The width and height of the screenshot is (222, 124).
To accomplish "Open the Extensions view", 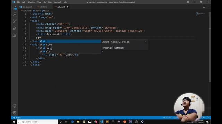I will [15, 35].
